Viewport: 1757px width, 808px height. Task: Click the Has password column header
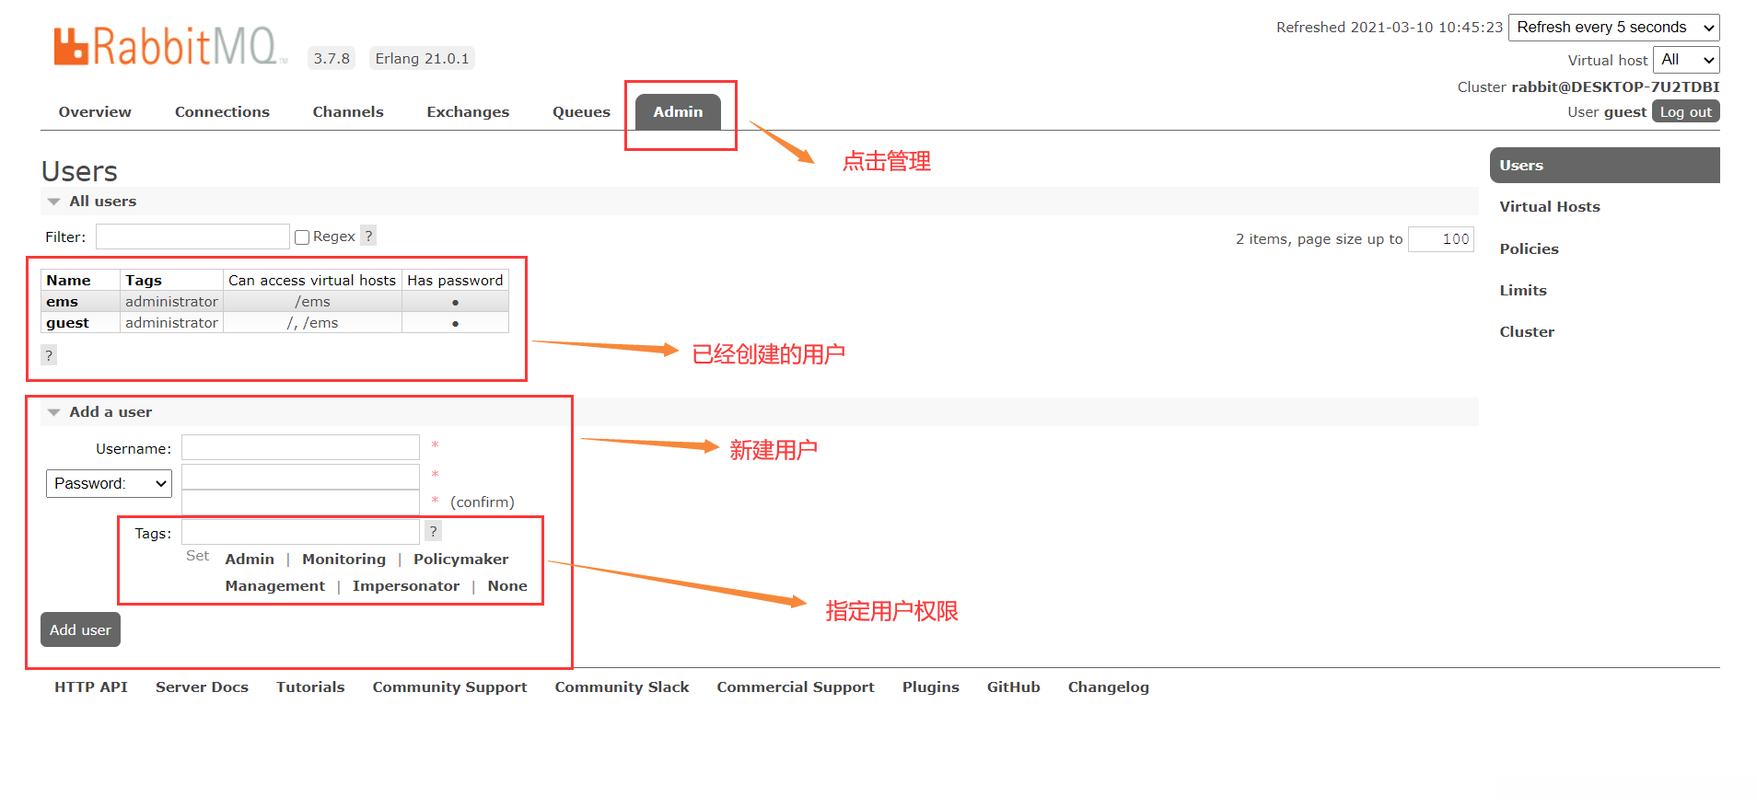click(x=455, y=281)
